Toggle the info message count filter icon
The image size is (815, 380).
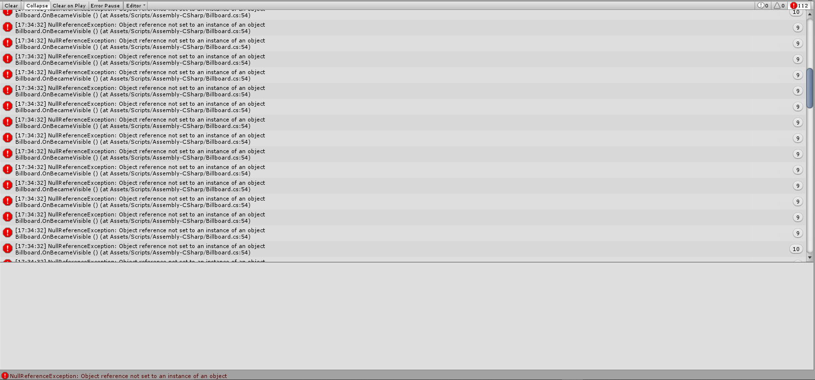763,5
